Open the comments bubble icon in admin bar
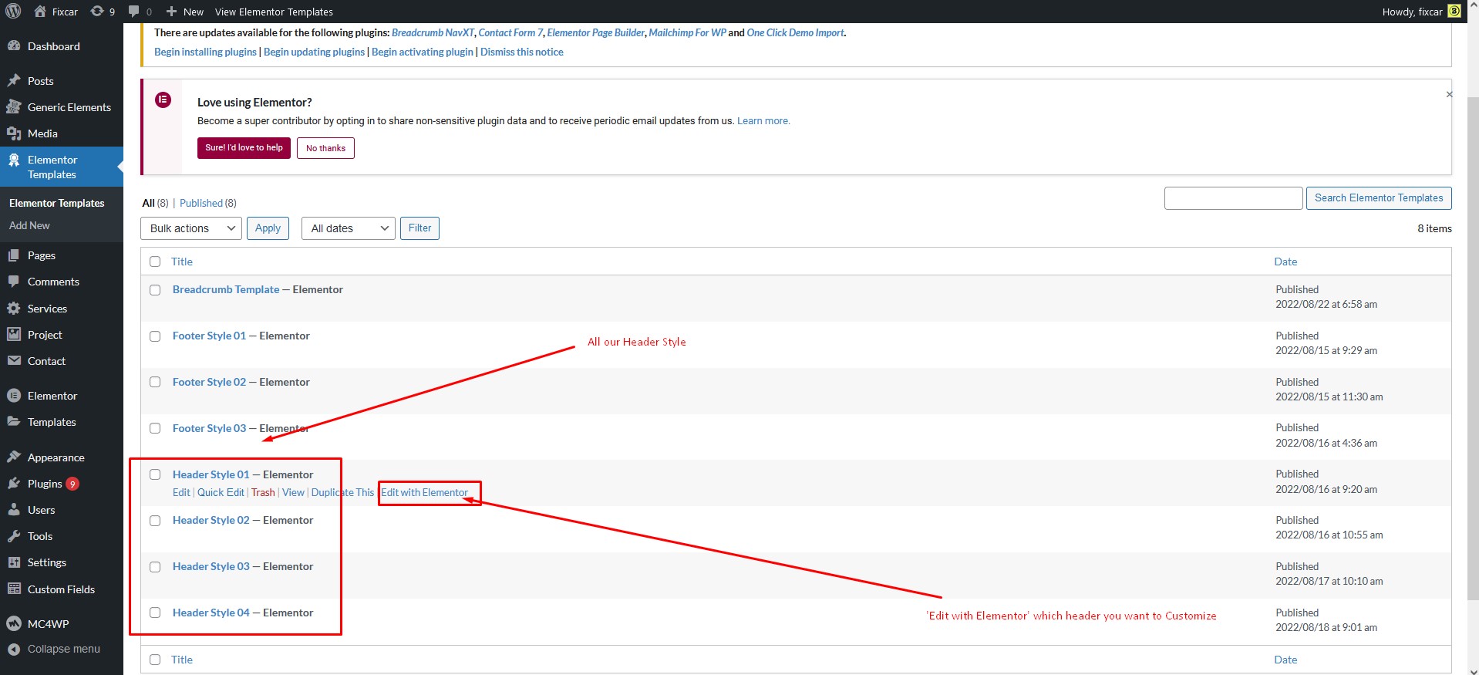 [134, 12]
